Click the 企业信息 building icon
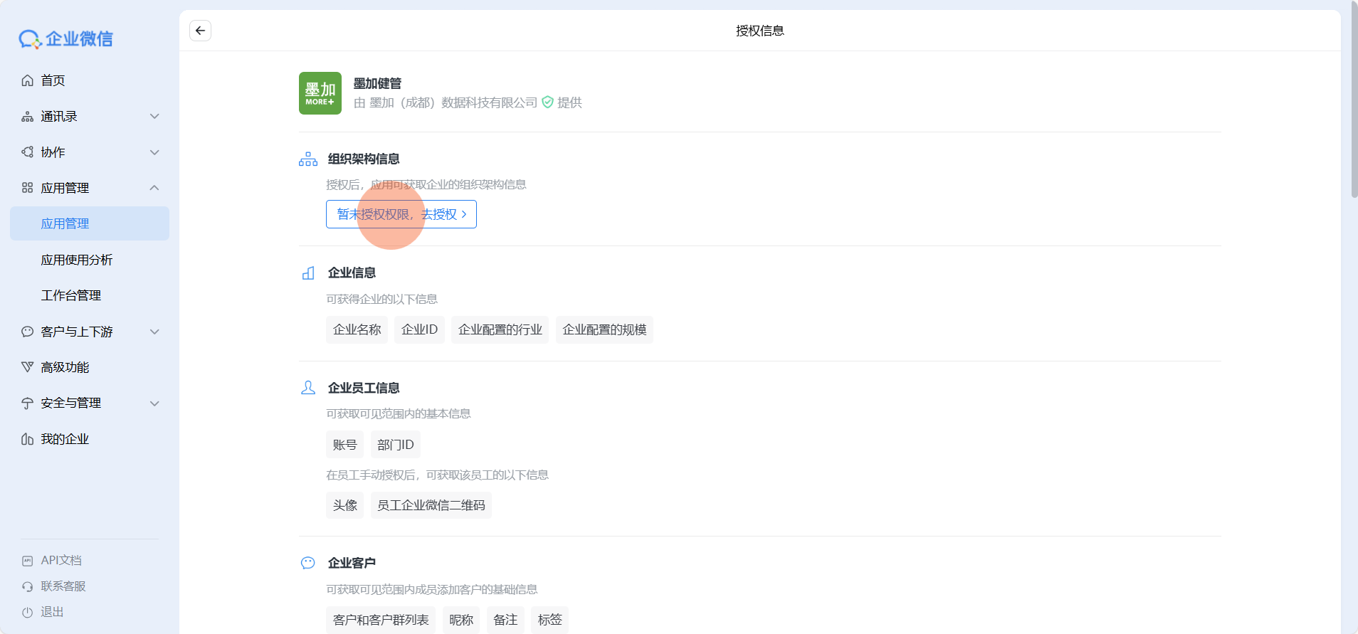1358x634 pixels. [308, 273]
